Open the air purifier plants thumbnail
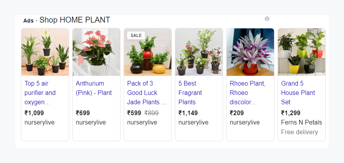Viewport: 344px width, 163px height. click(x=45, y=52)
